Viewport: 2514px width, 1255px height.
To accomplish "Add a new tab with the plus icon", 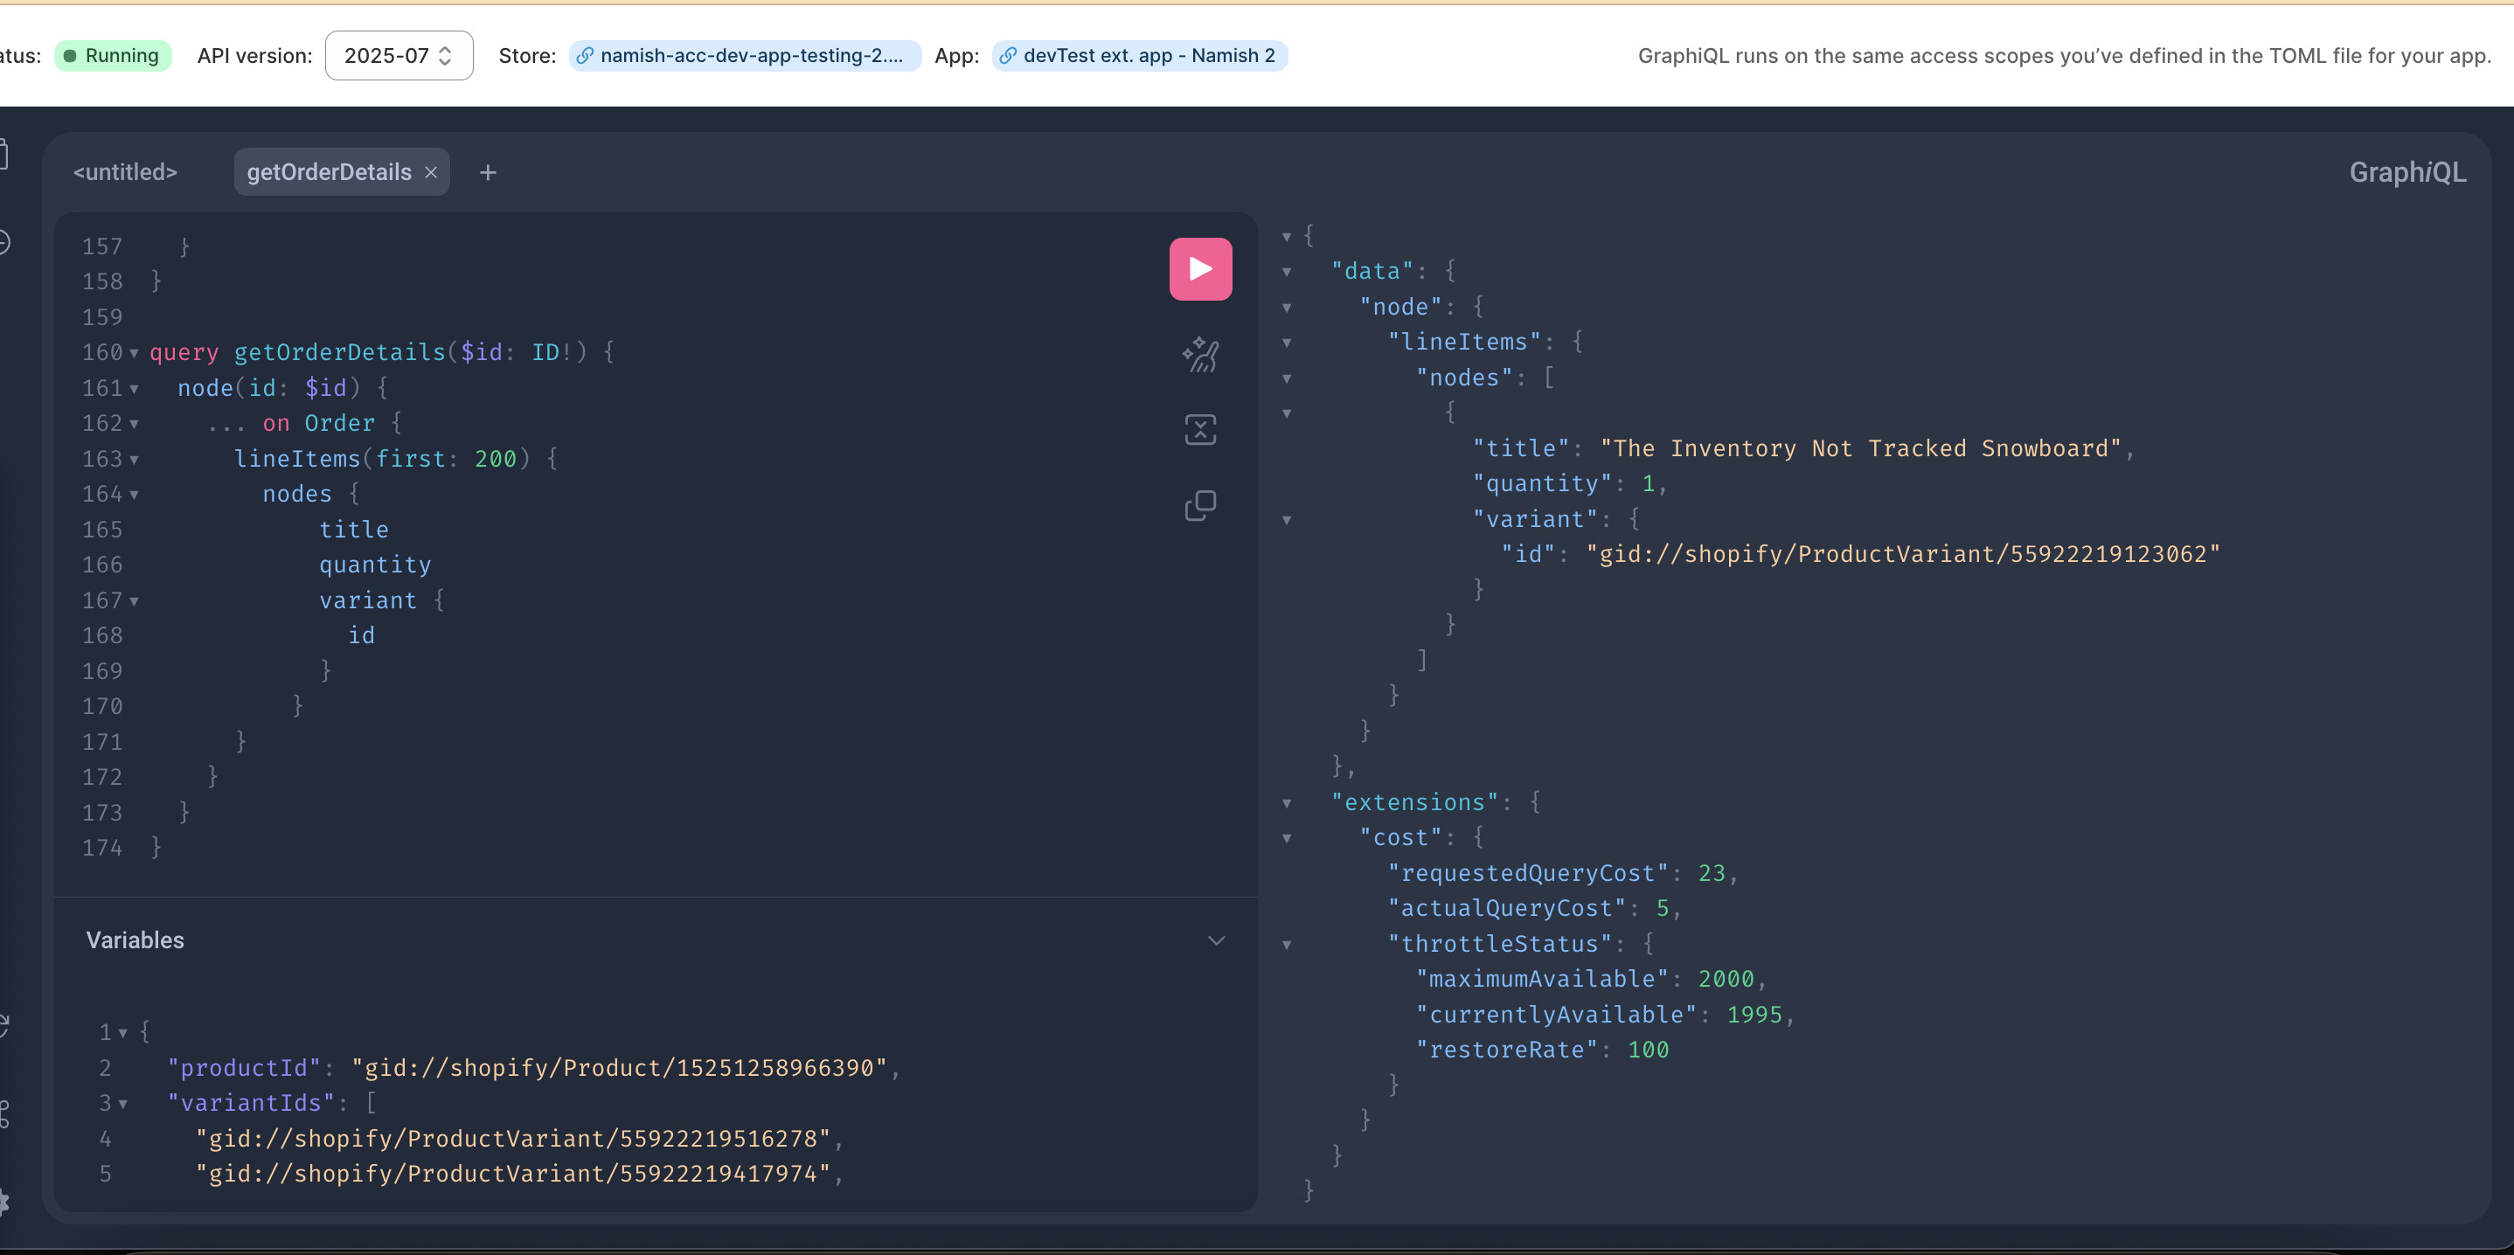I will coord(488,173).
